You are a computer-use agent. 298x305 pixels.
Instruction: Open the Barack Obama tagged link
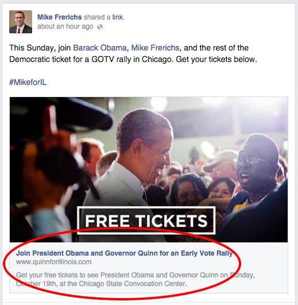(100, 48)
